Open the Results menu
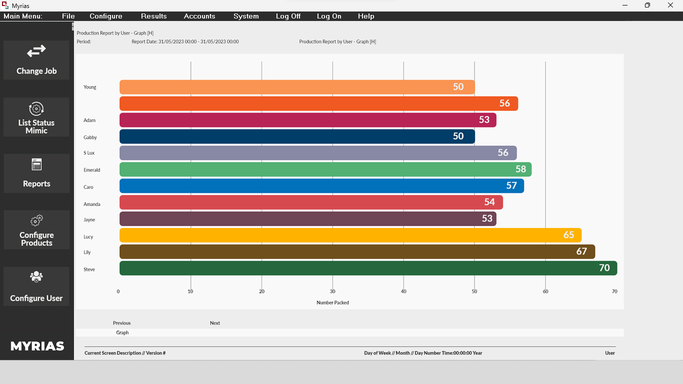 point(154,16)
